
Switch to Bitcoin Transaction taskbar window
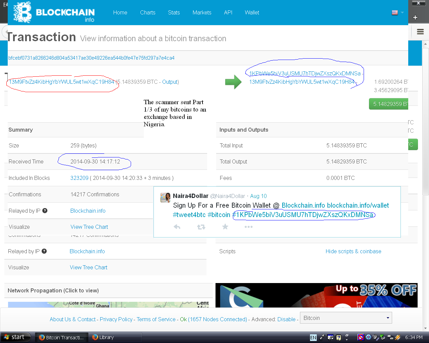[62, 337]
